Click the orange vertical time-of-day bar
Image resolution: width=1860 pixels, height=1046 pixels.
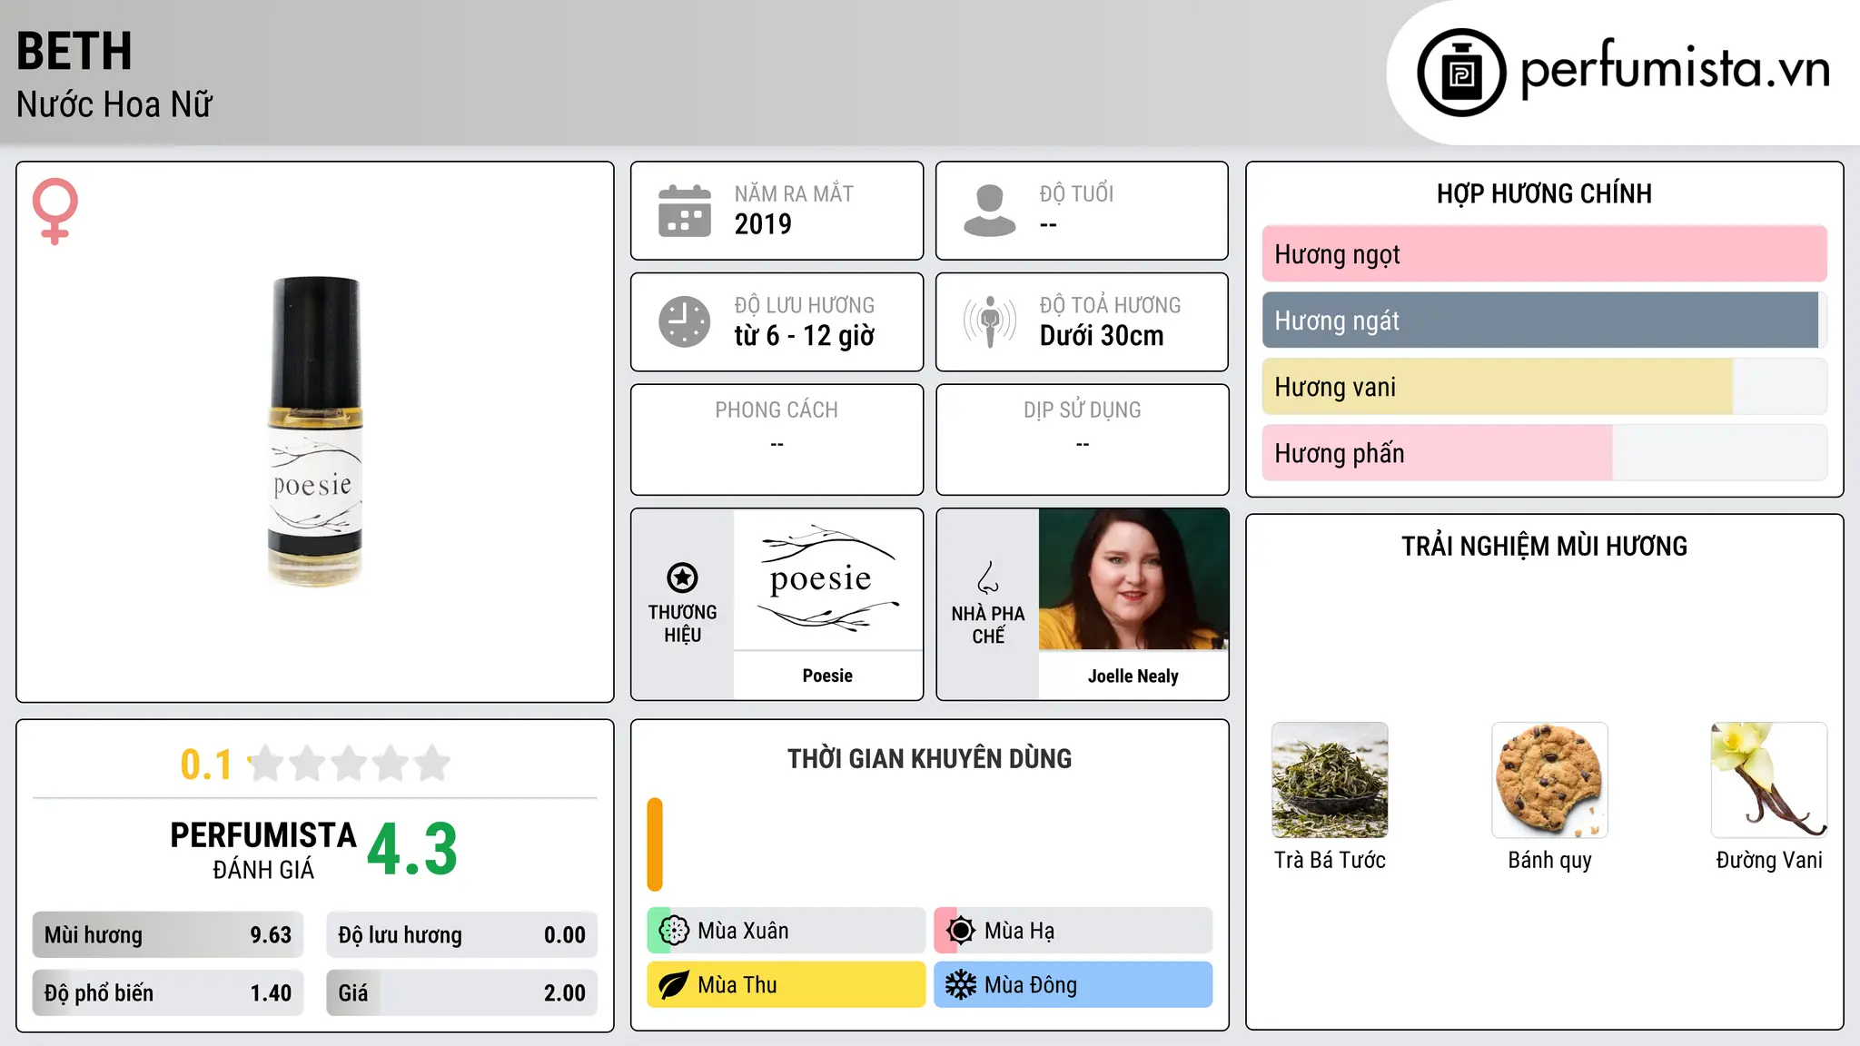(655, 844)
